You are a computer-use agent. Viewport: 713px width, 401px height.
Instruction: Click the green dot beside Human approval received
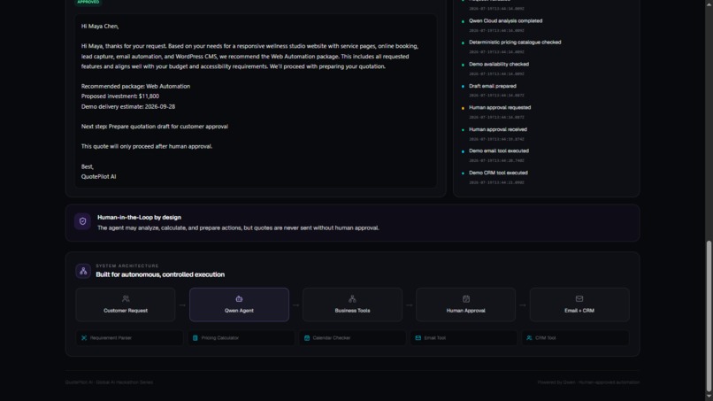[x=463, y=130]
